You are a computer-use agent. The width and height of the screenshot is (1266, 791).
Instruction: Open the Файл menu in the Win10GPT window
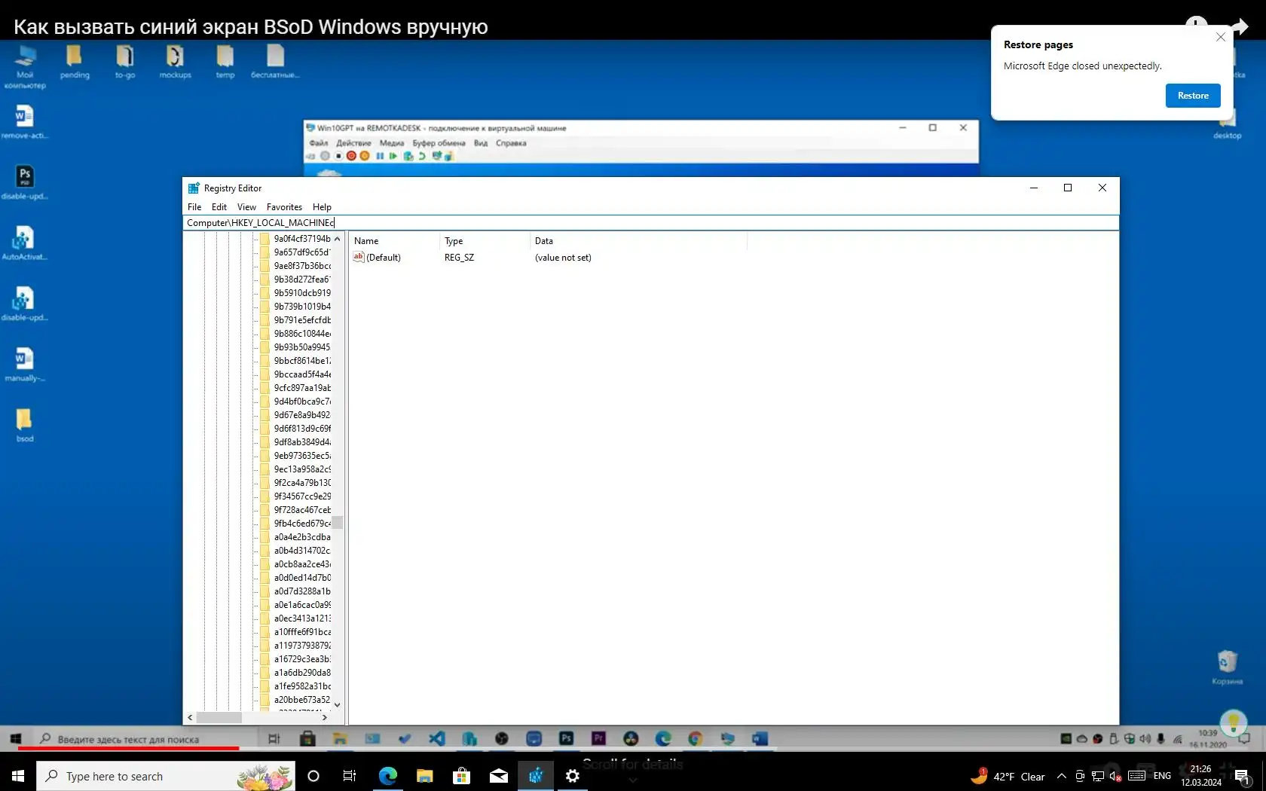coord(319,143)
